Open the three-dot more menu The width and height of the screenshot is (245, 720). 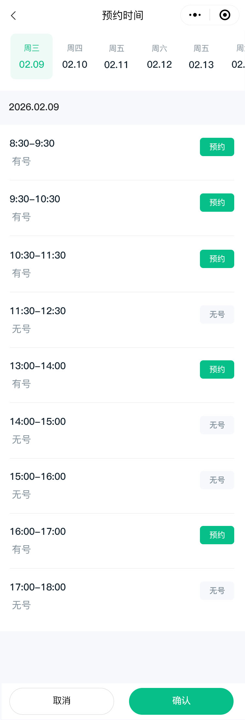pos(195,15)
